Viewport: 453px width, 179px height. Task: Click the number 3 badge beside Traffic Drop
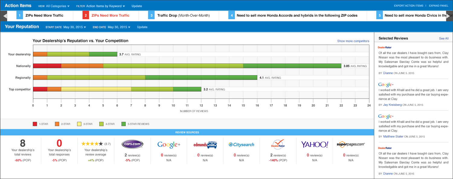click(151, 15)
